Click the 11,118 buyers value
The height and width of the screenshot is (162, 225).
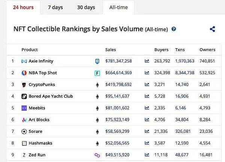161,155
